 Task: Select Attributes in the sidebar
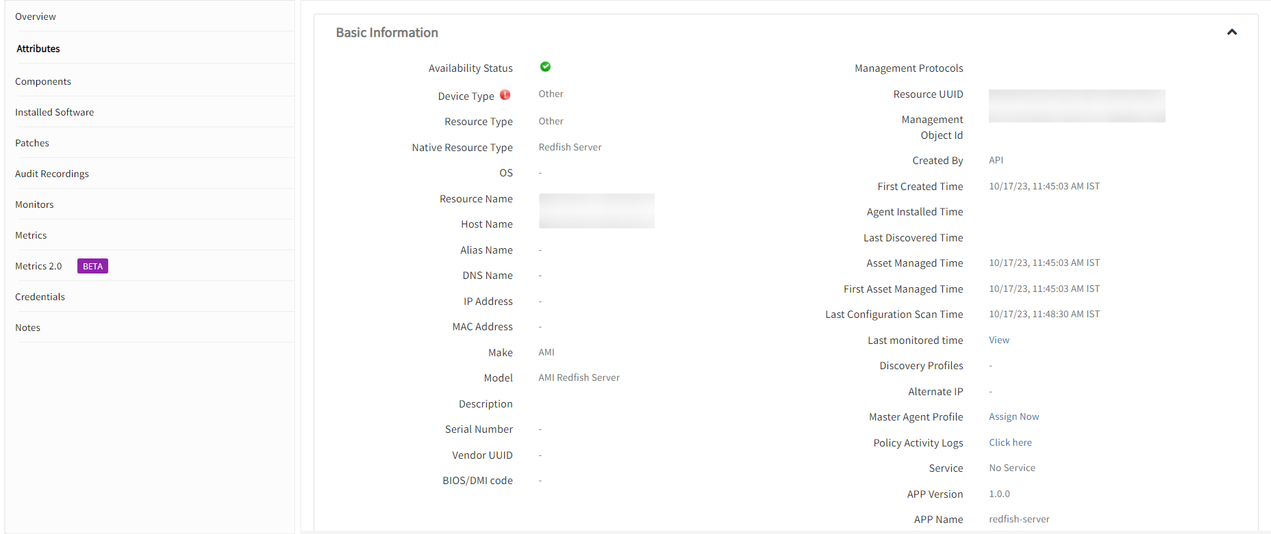(38, 49)
